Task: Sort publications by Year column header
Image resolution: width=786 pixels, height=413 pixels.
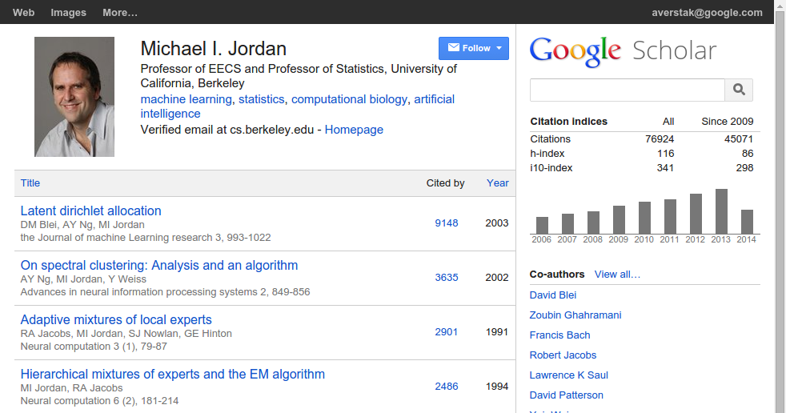Action: tap(497, 183)
